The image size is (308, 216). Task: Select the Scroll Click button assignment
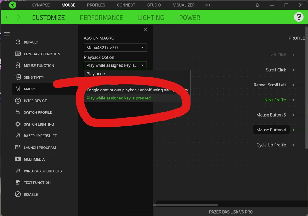tap(276, 70)
